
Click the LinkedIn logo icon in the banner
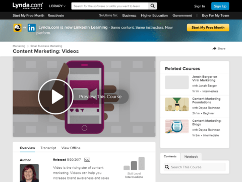tap(32, 28)
